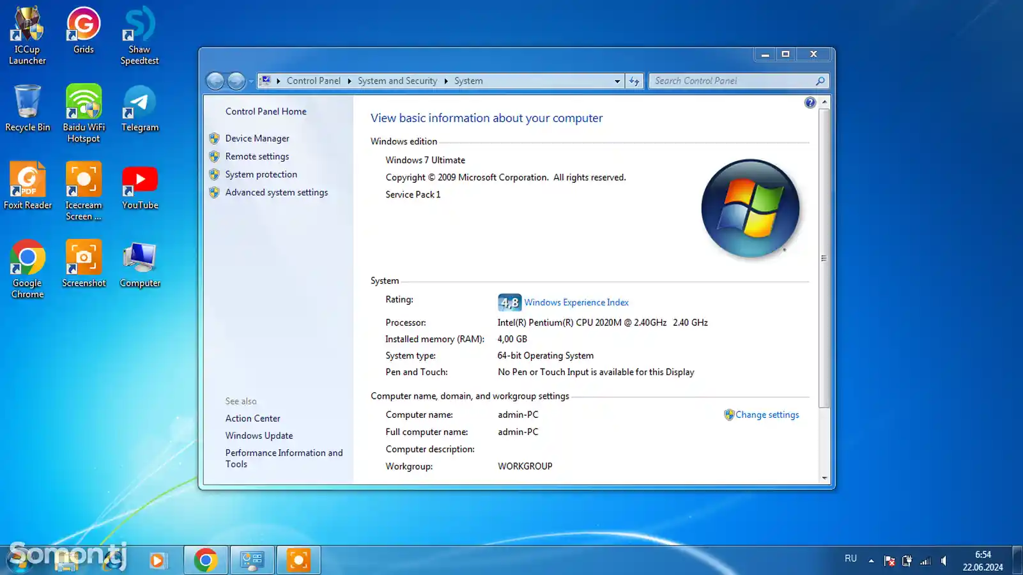This screenshot has height=575, width=1023.
Task: Click the 64-bit Operating System text
Action: tap(545, 356)
